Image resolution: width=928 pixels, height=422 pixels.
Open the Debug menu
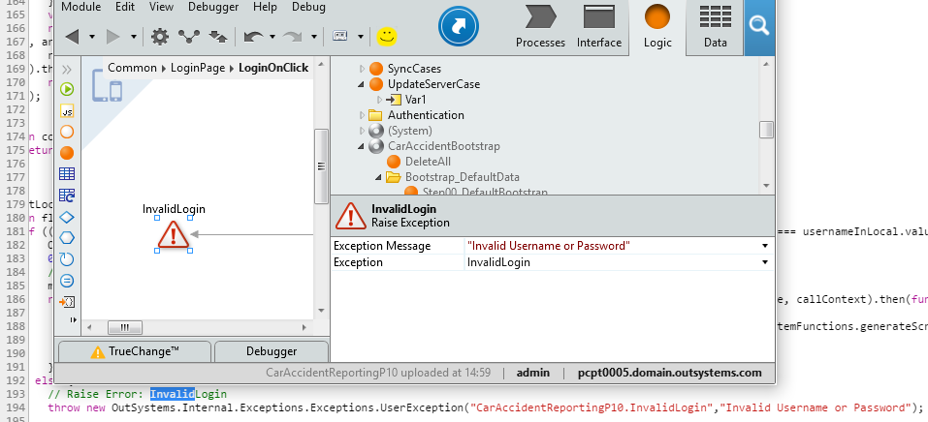[x=308, y=7]
